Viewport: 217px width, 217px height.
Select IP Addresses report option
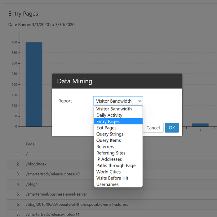pos(118,159)
